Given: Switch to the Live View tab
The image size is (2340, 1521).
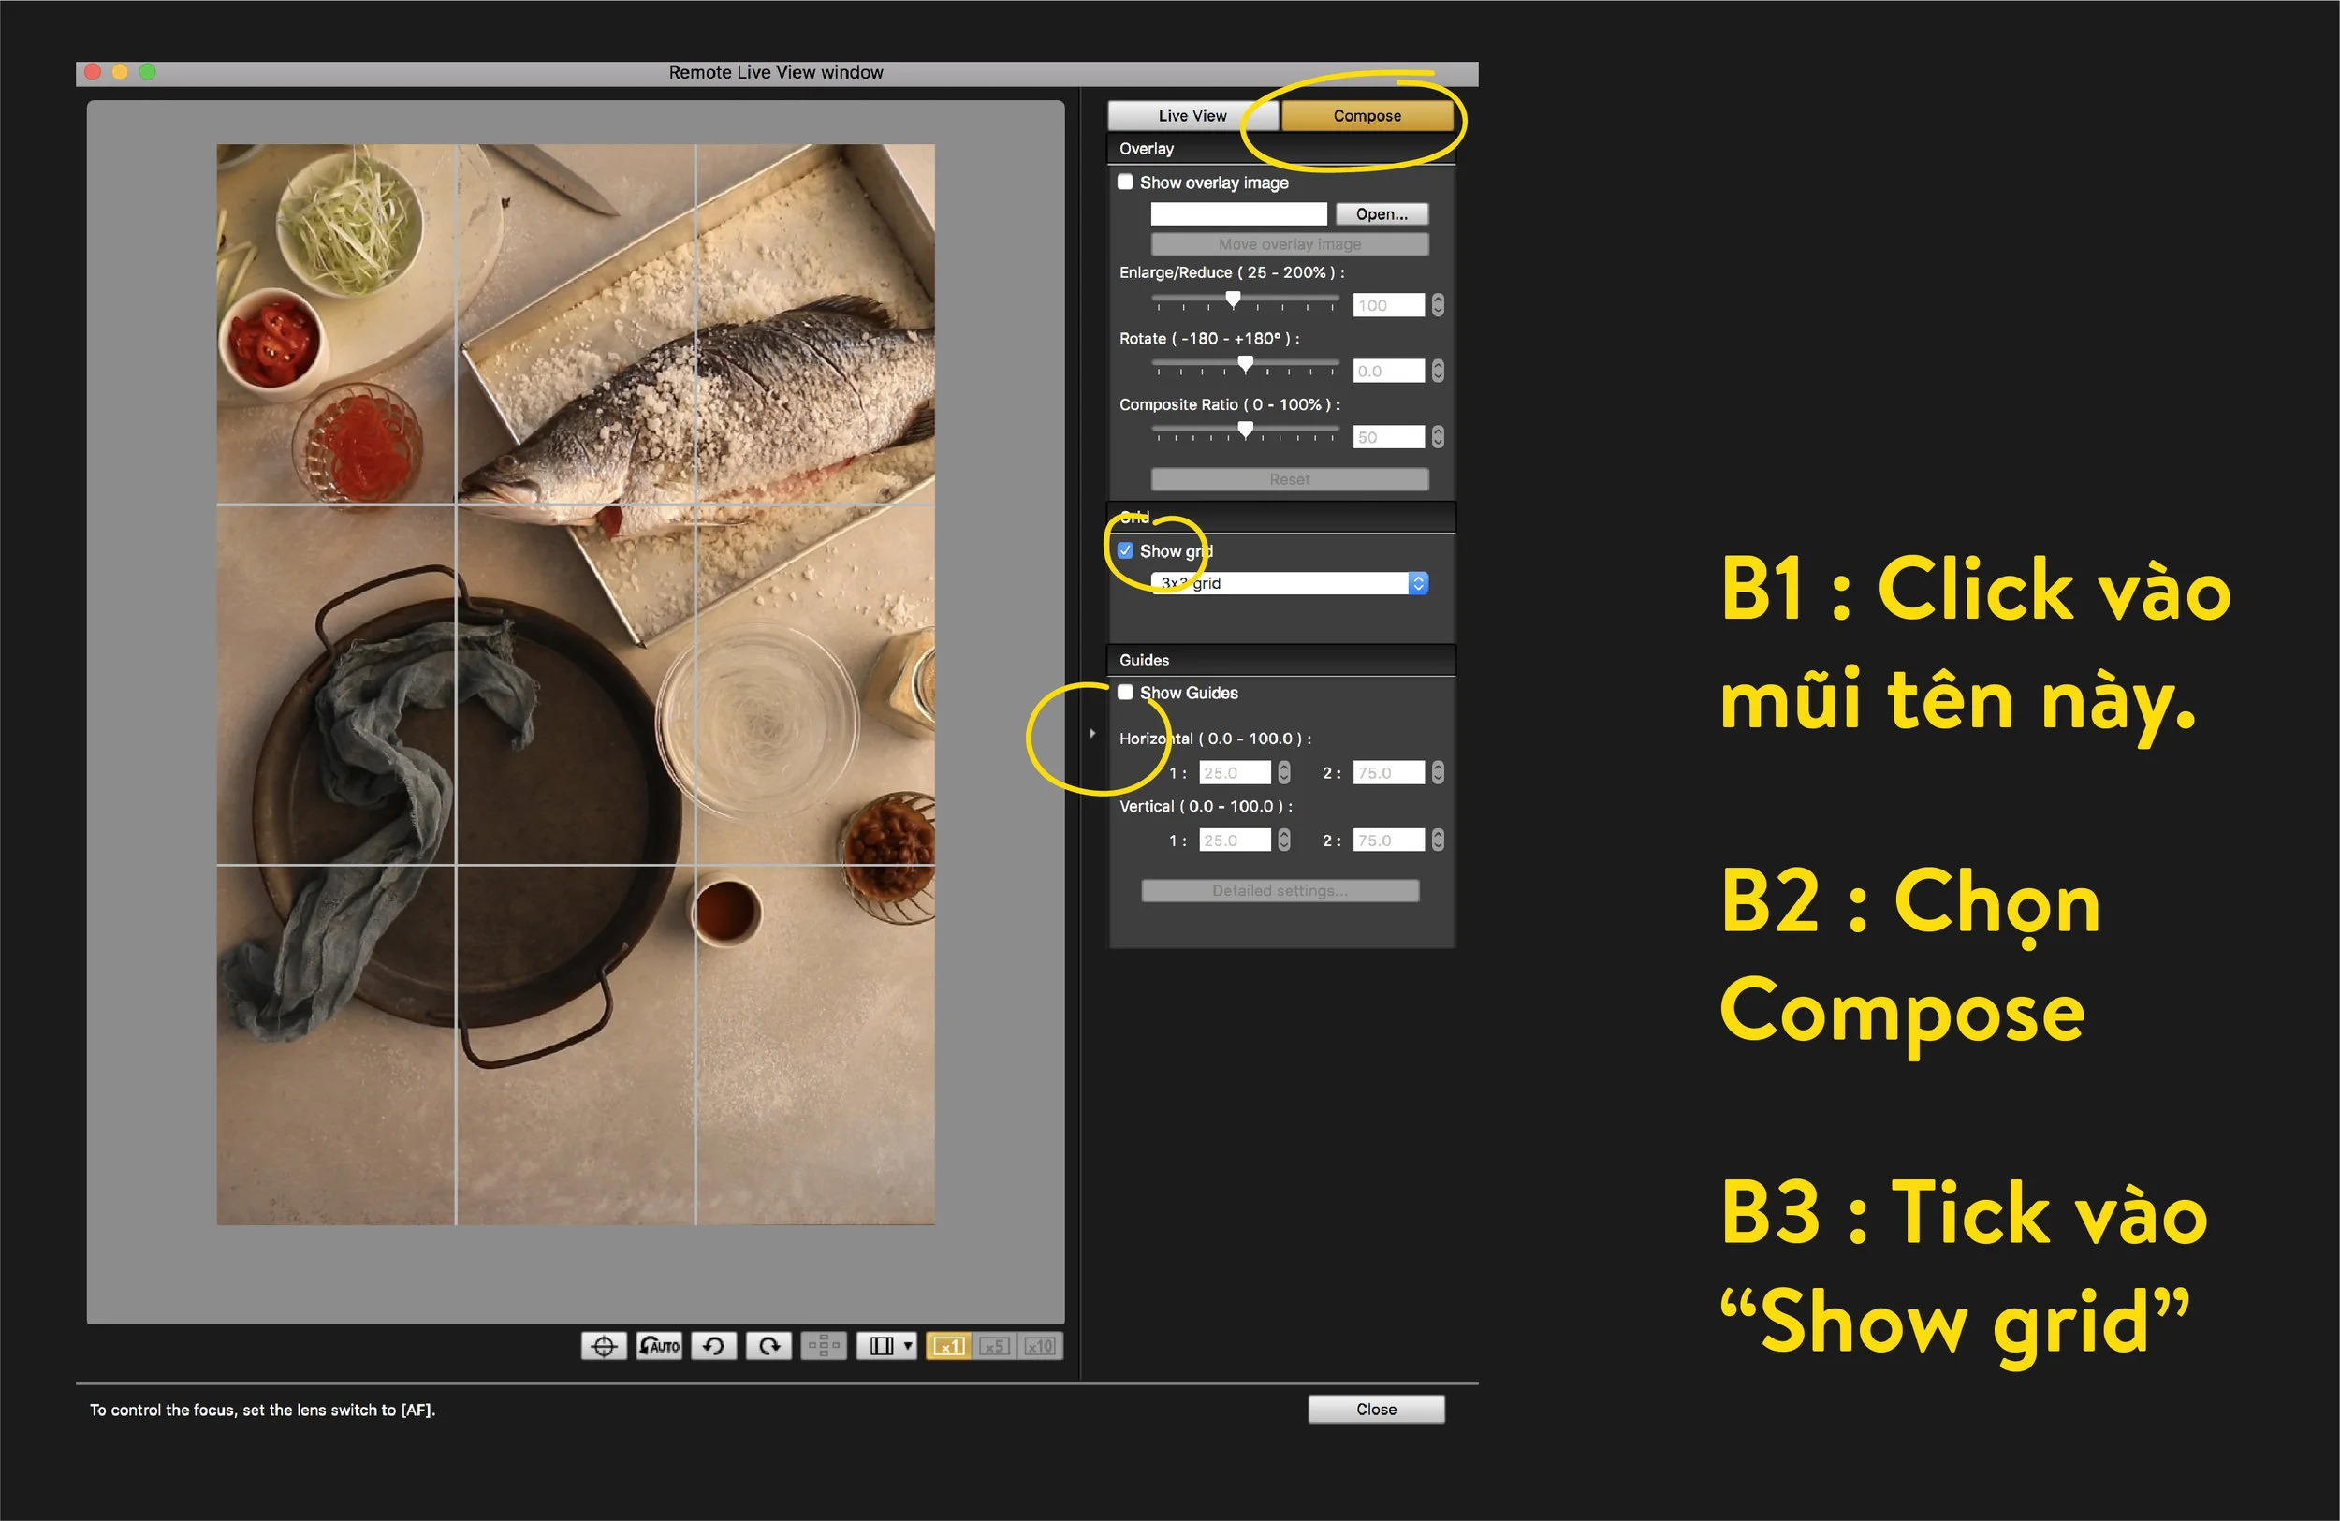Looking at the screenshot, I should 1192,116.
